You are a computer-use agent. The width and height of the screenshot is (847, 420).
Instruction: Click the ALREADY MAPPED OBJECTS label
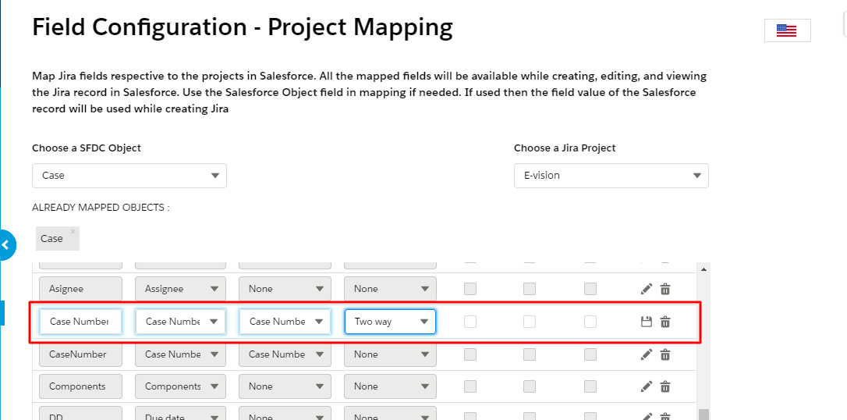[x=101, y=208]
